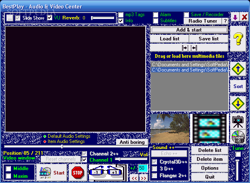
Task: Click the Start media icon button
Action: coord(51,172)
